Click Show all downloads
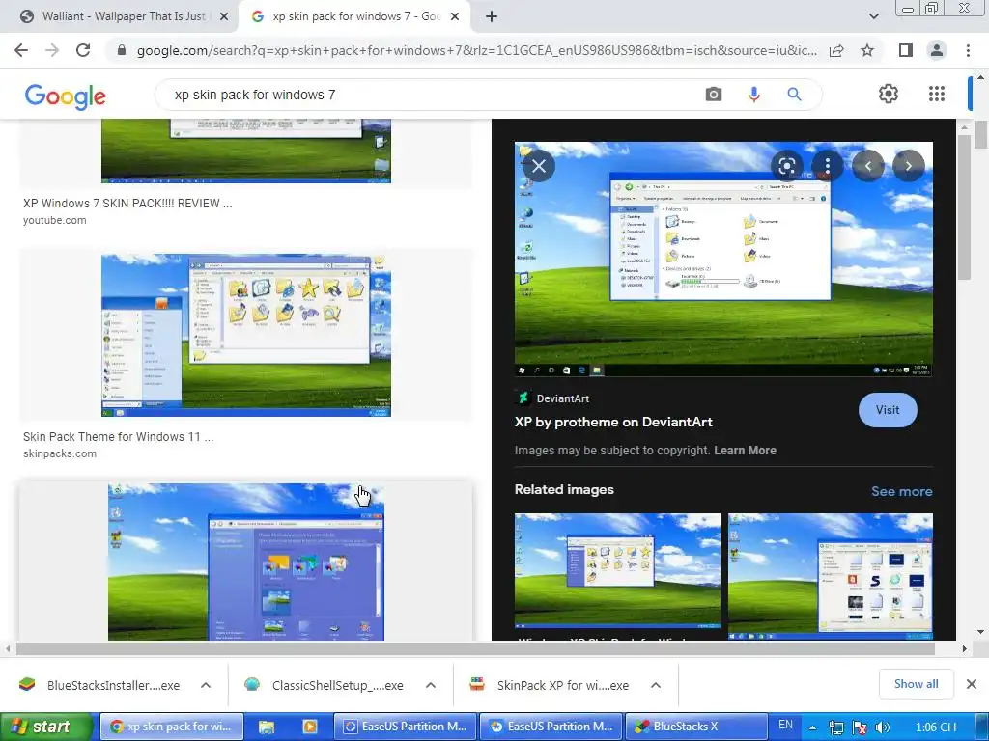This screenshot has width=989, height=741. click(916, 684)
